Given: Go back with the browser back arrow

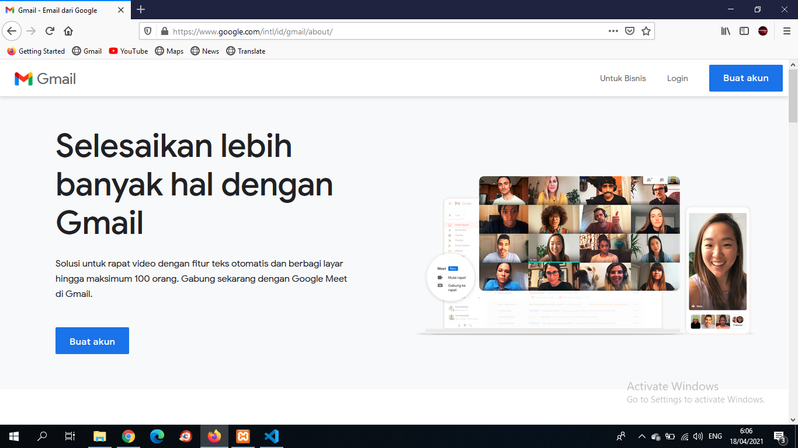Looking at the screenshot, I should pyautogui.click(x=12, y=31).
